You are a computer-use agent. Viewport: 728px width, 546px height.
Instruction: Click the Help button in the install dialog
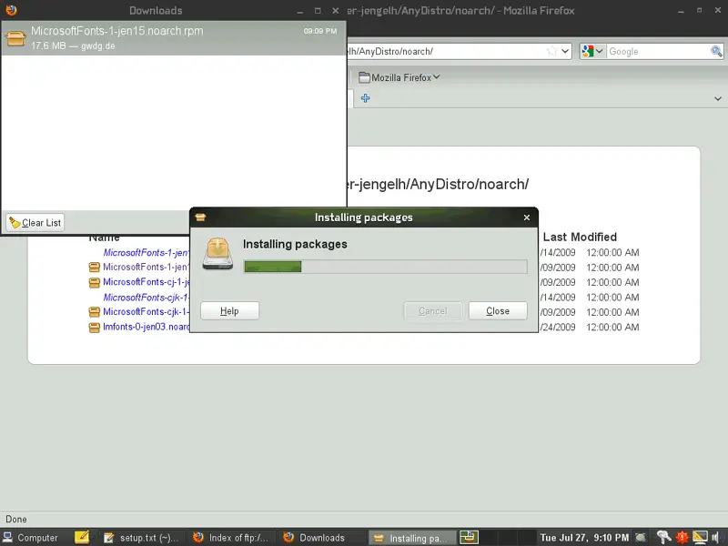(230, 310)
